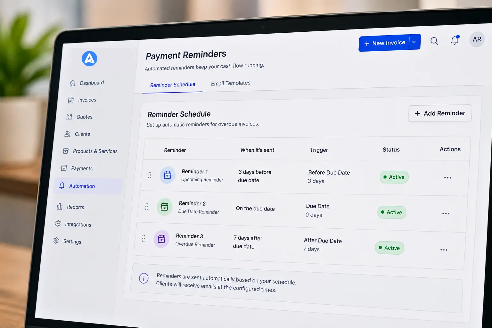Open the AR user avatar
The image size is (492, 328).
point(477,39)
